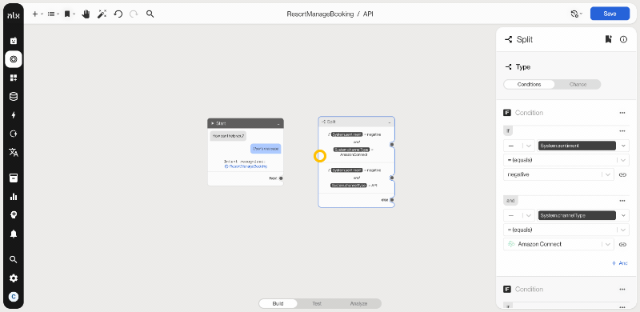
Task: Undo the last canvas action
Action: pyautogui.click(x=118, y=14)
